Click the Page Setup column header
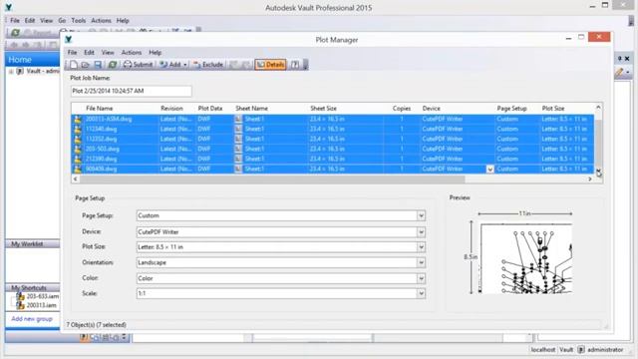The height and width of the screenshot is (359, 638). point(511,109)
